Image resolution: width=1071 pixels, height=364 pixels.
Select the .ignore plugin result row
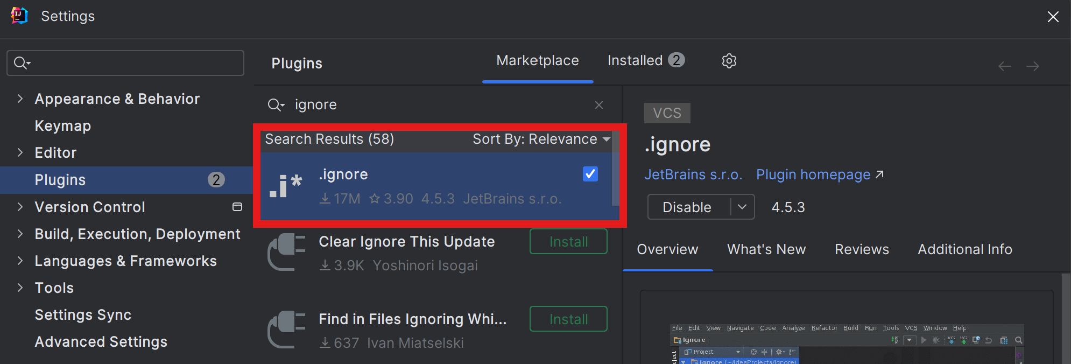point(436,186)
